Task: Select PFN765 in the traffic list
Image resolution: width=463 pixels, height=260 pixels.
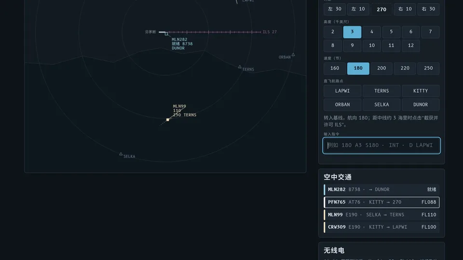Action: coord(381,202)
